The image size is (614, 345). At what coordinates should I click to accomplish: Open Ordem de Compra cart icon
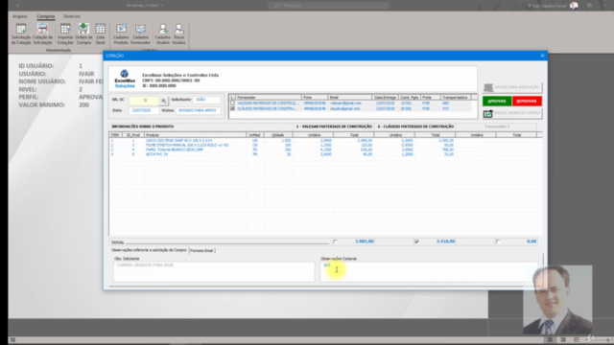coord(83,34)
